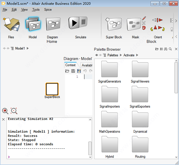The image size is (179, 165).
Task: Click the console command prompt
Action: 9,157
